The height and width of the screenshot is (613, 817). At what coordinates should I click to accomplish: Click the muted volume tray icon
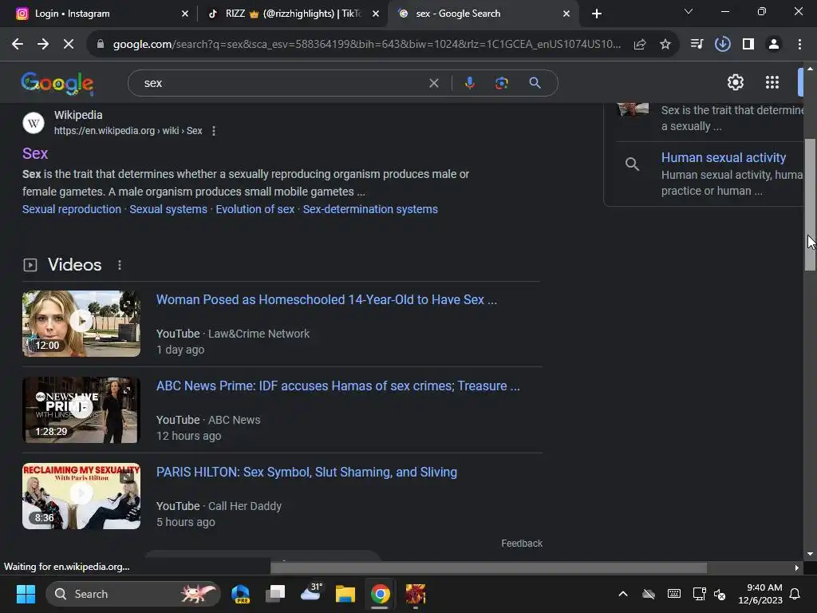click(720, 594)
